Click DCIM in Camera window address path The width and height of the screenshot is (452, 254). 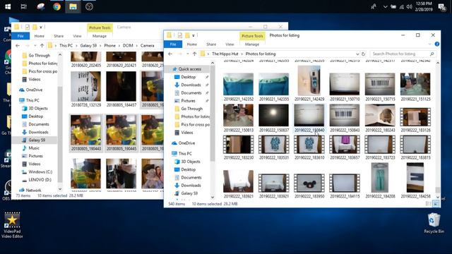coord(128,45)
